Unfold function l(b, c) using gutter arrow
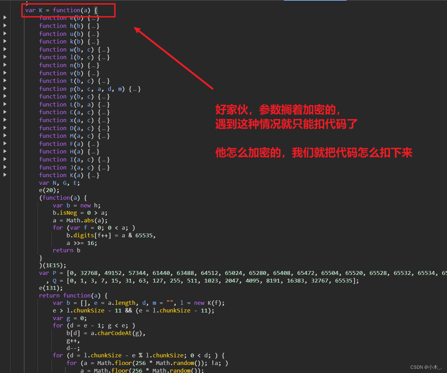Image resolution: width=447 pixels, height=373 pixels. (5, 57)
